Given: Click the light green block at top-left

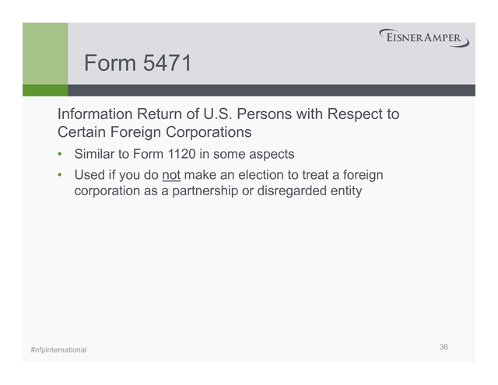Looking at the screenshot, I should (x=45, y=53).
